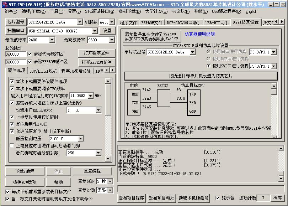
Task: Expand the 看门狗定时器分频系数 256 dropdown
Action: click(x=98, y=153)
